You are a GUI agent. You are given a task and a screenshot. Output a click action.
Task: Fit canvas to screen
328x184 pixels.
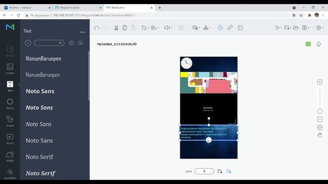pos(320,127)
